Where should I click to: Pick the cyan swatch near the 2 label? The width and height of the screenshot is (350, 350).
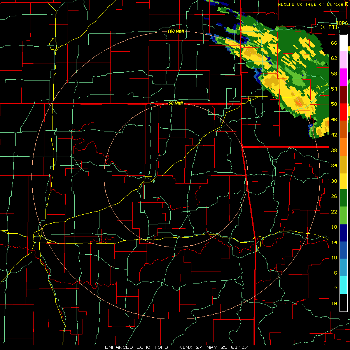pyautogui.click(x=343, y=285)
